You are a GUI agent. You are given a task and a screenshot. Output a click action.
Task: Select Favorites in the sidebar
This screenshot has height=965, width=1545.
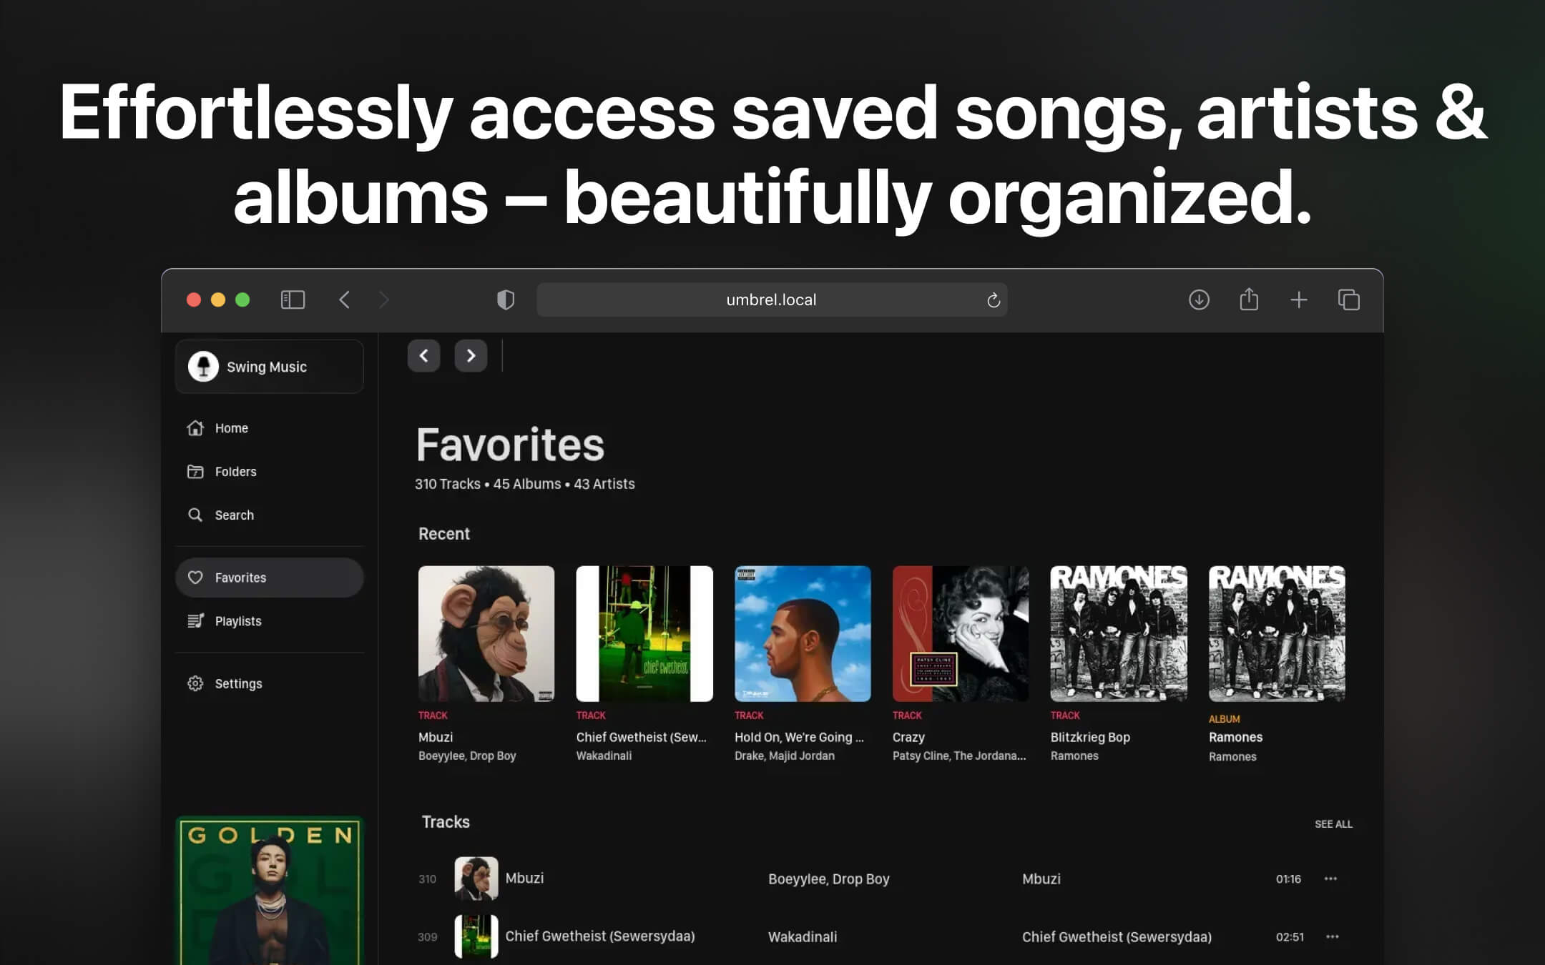coord(240,577)
